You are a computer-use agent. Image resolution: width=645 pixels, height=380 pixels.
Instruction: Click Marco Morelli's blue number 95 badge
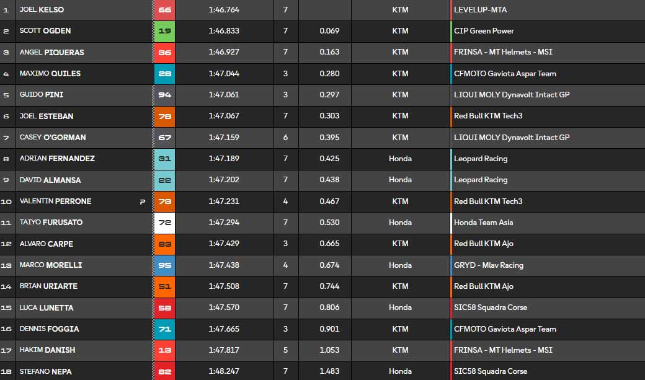coord(164,265)
